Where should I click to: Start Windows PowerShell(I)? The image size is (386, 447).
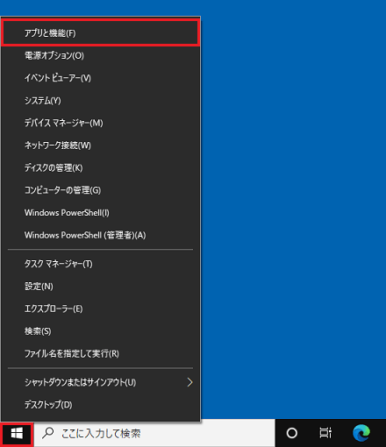coord(101,213)
